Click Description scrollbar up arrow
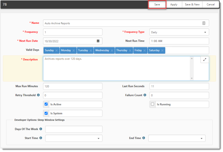This screenshot has width=223, height=152. pos(192,59)
